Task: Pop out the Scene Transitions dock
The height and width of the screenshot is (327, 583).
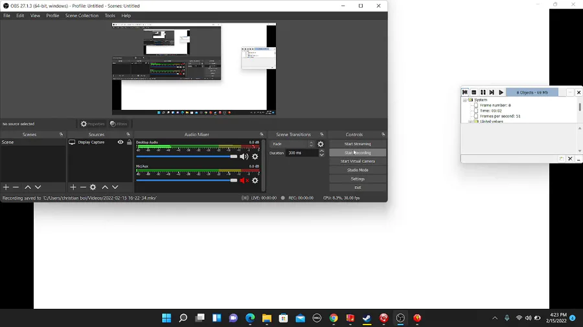Action: [321, 134]
